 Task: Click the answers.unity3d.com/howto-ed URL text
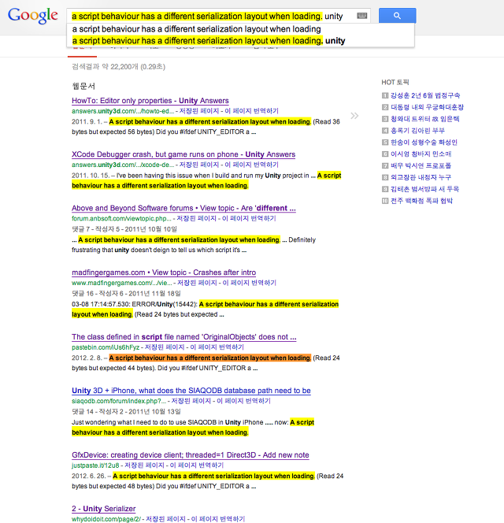(x=123, y=111)
